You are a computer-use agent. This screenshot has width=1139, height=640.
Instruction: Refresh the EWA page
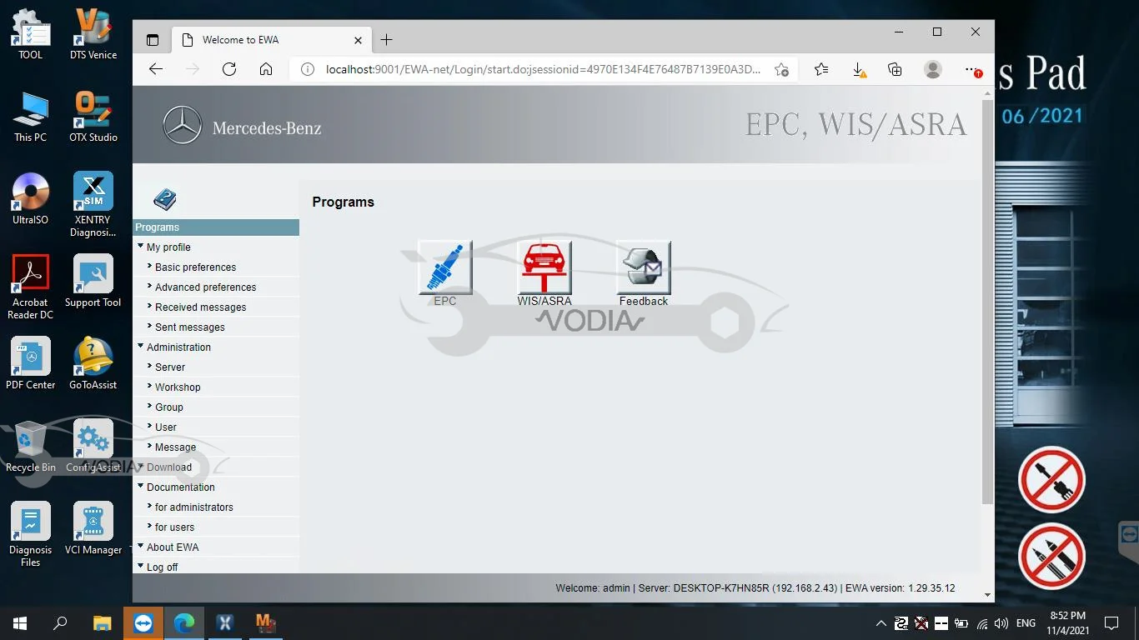point(229,69)
